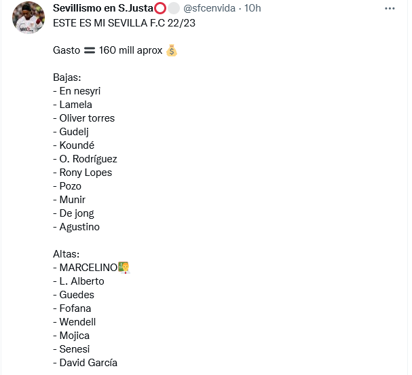The image size is (412, 375).
Task: Click the equals sign emoji after Gasto
Action: [89, 50]
